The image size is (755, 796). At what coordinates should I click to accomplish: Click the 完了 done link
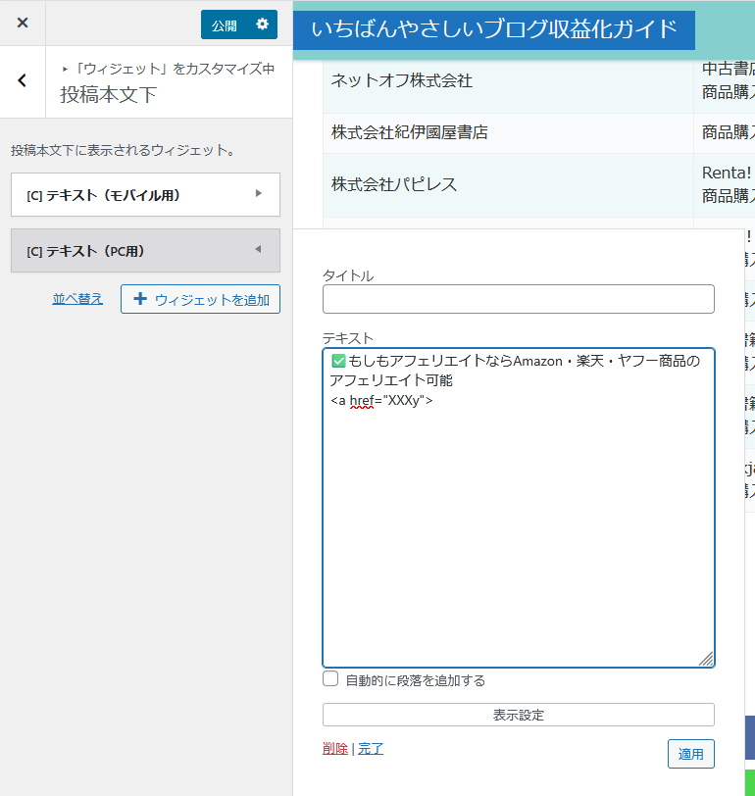click(371, 749)
